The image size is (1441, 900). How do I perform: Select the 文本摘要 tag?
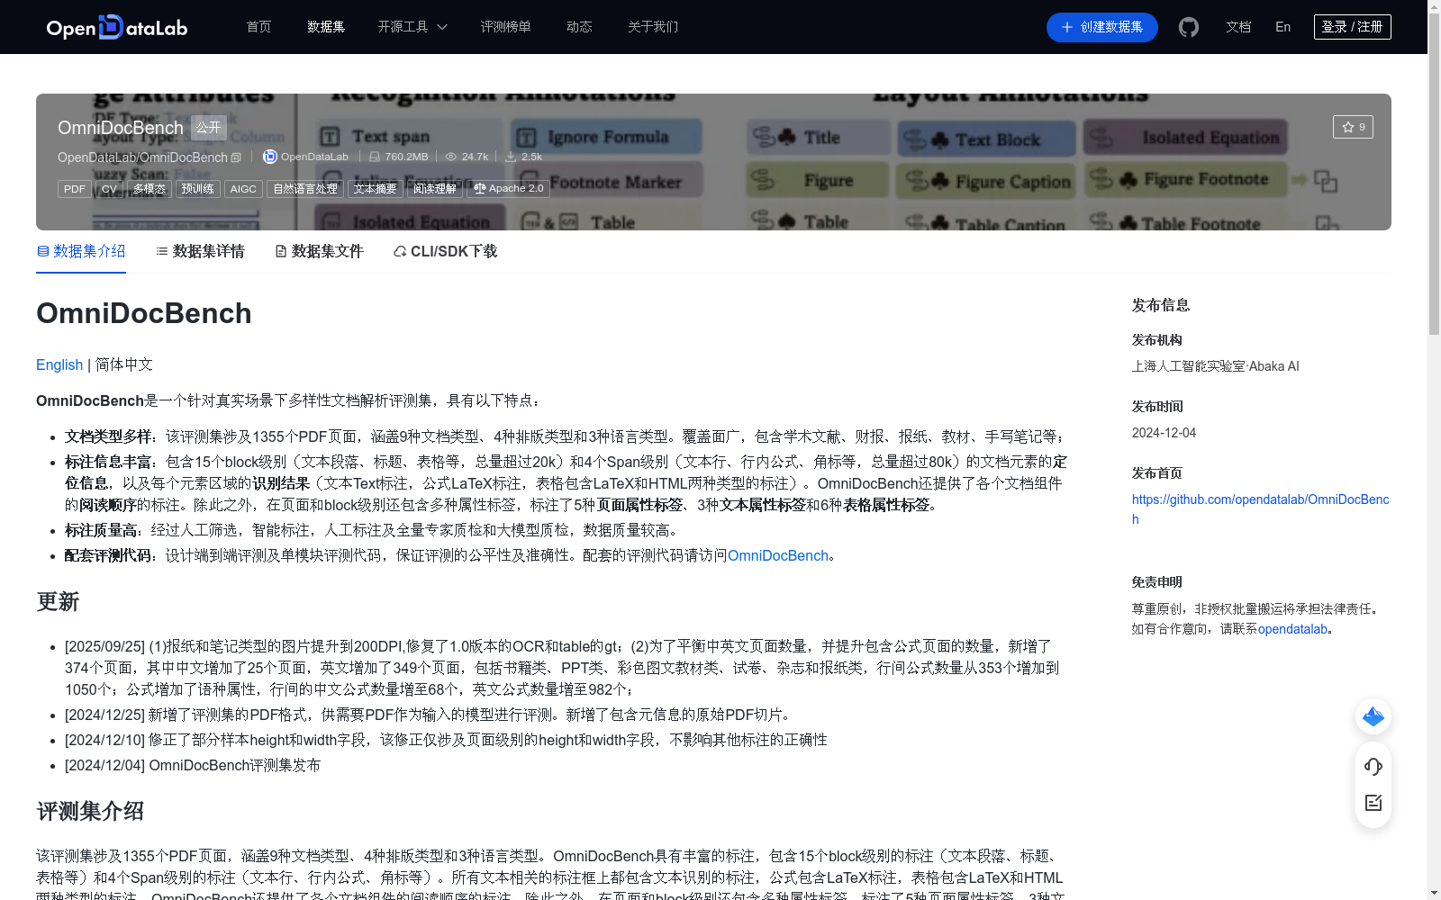(x=375, y=189)
